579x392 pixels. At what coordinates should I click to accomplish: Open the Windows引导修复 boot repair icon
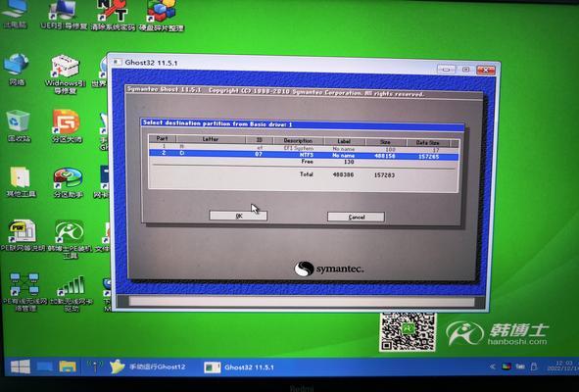pos(65,73)
